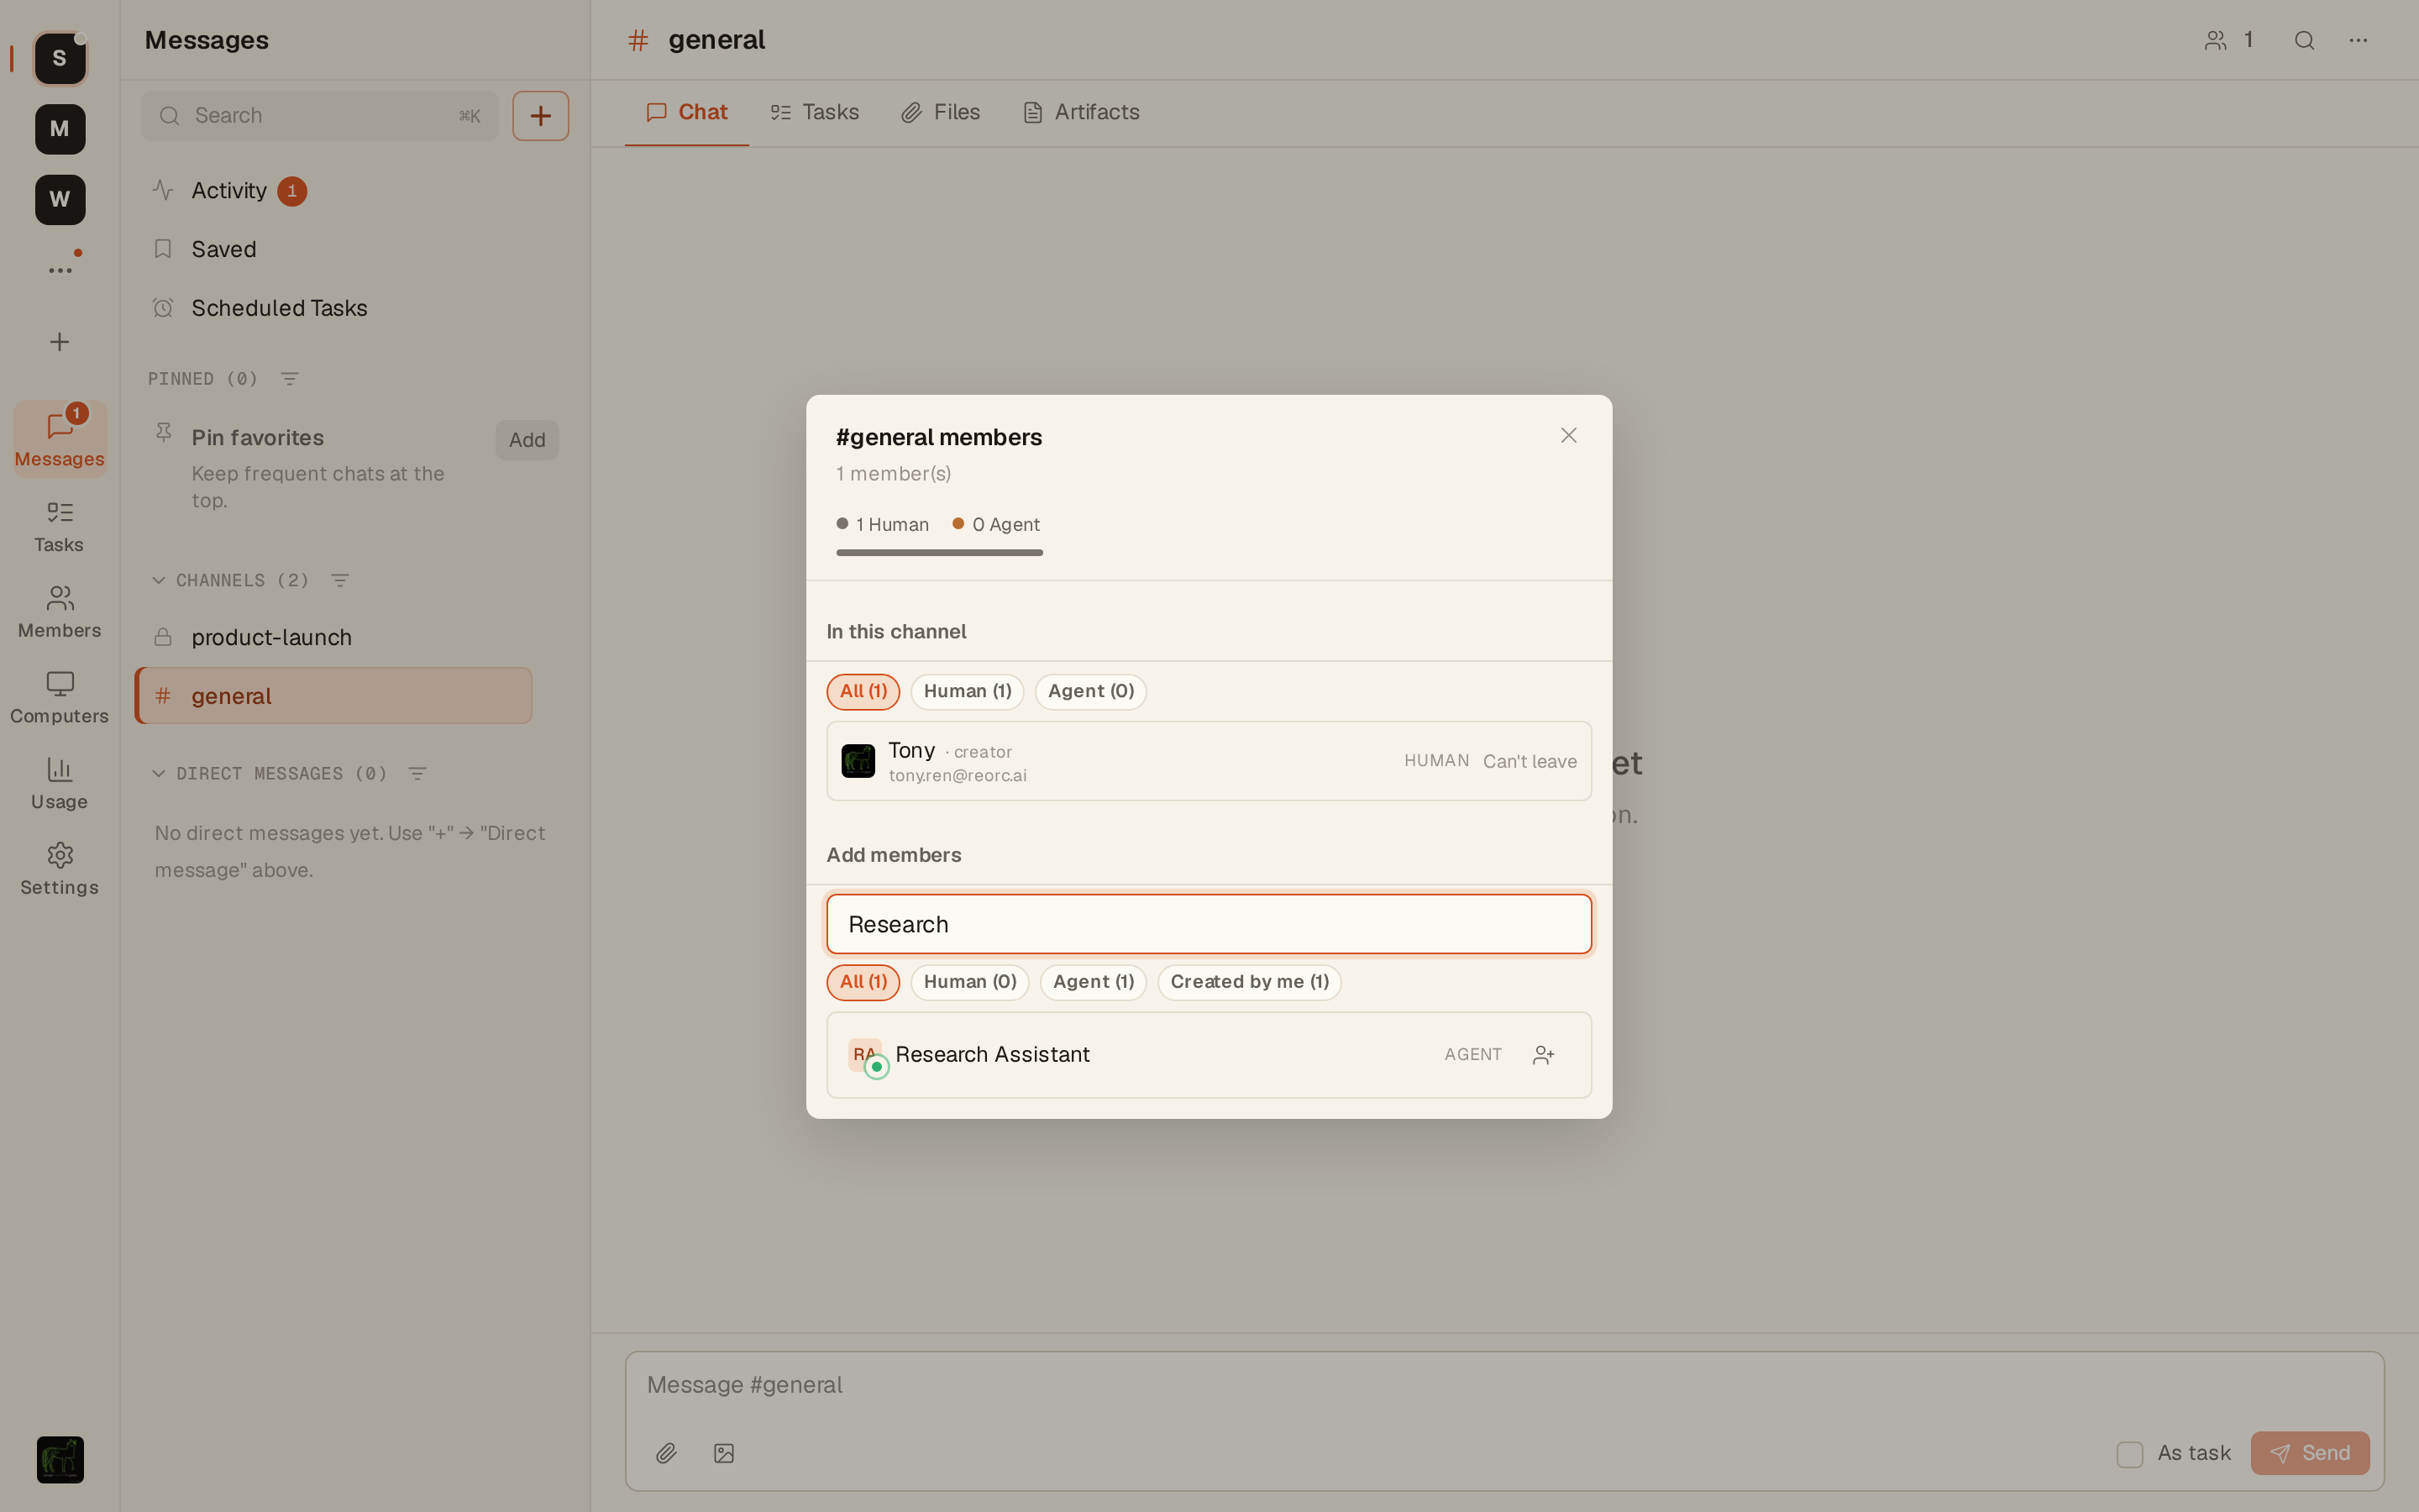
Task: Open the Usage chart icon
Action: click(x=59, y=769)
